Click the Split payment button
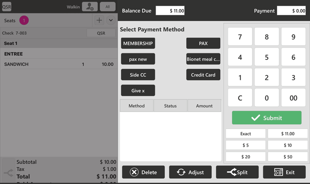 (x=237, y=172)
